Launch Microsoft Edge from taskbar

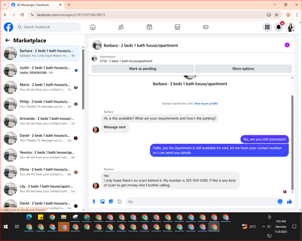(x=29, y=217)
